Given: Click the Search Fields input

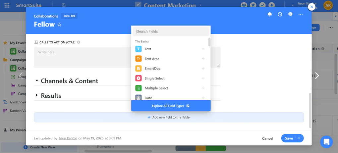Looking at the screenshot, I should (171, 31).
